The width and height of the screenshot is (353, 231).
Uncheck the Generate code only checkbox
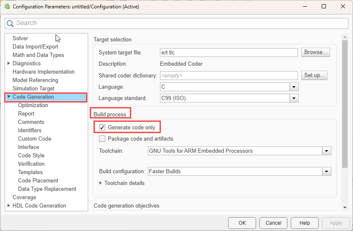(x=102, y=127)
